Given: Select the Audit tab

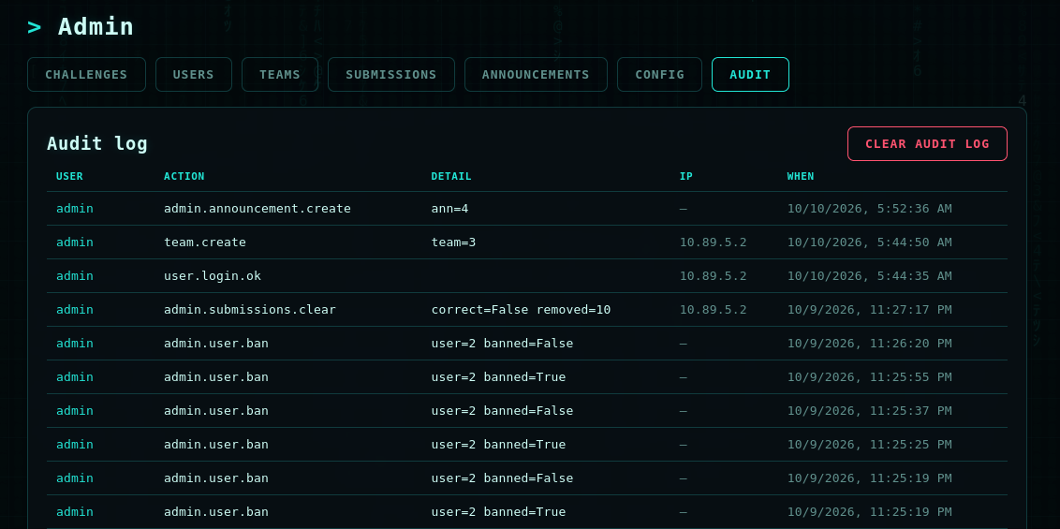Looking at the screenshot, I should (x=750, y=74).
